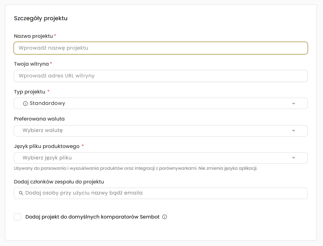Click the chevron arrow in Typ projektu field

point(294,103)
